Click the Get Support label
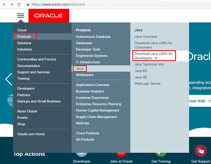 click(201, 161)
